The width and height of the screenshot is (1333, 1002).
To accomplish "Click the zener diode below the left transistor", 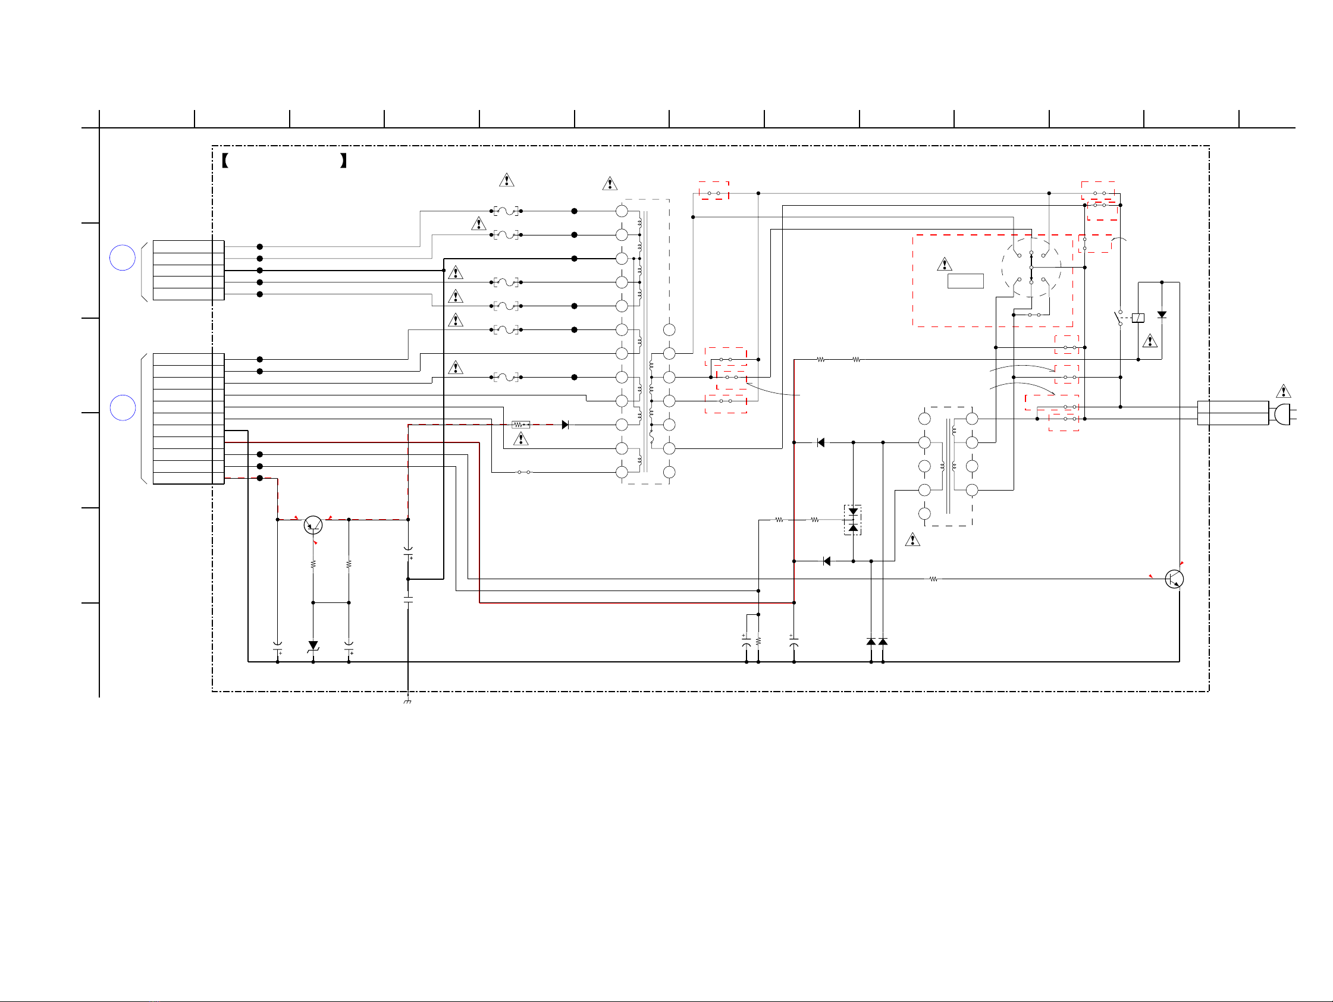I will click(313, 646).
